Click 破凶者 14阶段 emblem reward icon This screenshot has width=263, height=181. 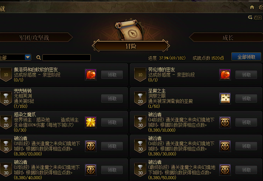pyautogui.click(x=225, y=122)
